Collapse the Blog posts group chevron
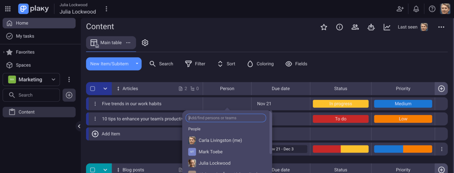Image resolution: width=454 pixels, height=173 pixels. pyautogui.click(x=105, y=170)
